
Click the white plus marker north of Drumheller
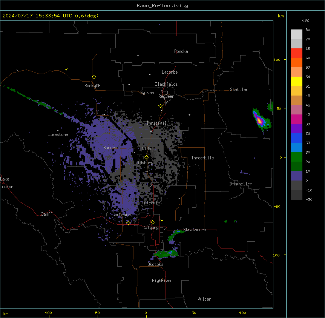coord(231,142)
